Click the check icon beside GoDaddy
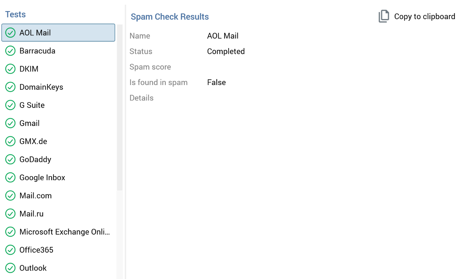This screenshot has height=279, width=459. point(10,160)
